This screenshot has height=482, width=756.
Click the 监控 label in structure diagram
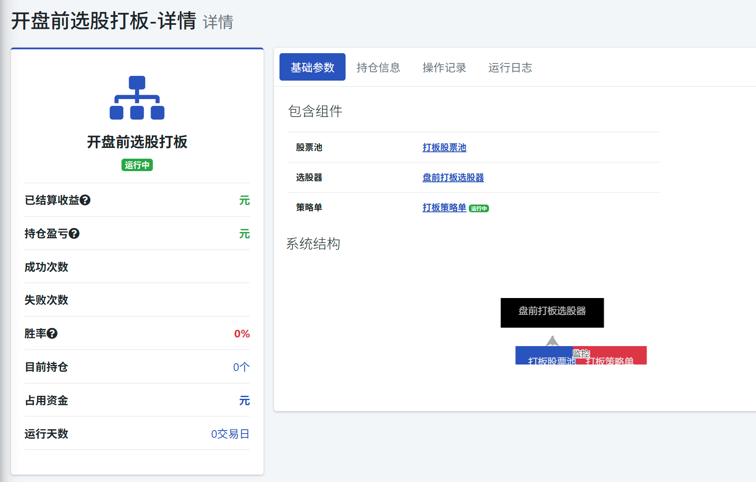pyautogui.click(x=581, y=353)
